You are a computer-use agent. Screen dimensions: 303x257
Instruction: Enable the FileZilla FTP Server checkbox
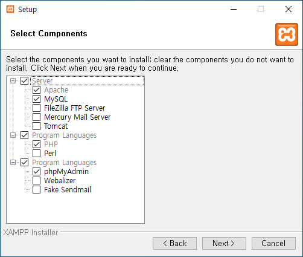click(36, 108)
